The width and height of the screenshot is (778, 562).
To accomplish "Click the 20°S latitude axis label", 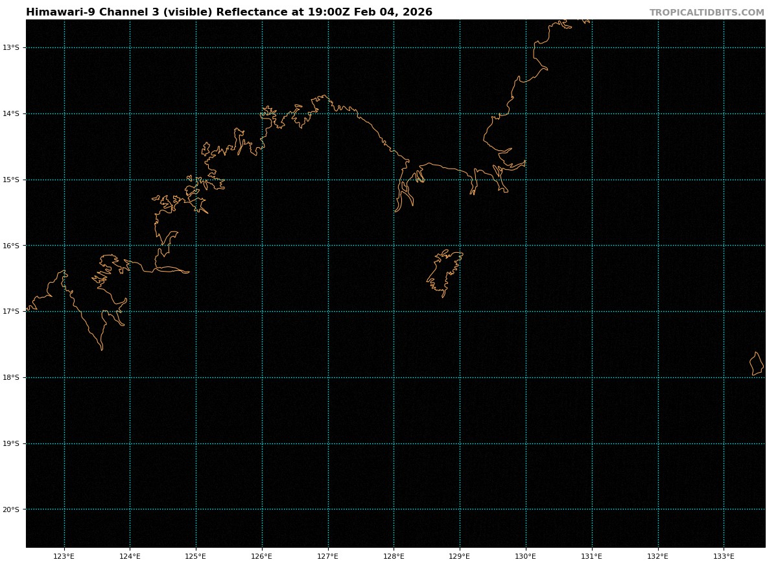I will (11, 509).
